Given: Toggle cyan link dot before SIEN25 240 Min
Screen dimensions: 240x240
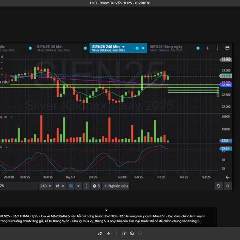Looking at the screenshot, I should (85, 48).
